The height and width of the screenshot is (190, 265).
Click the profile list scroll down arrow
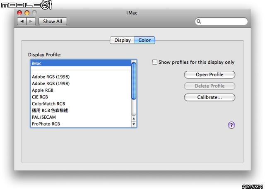point(134,124)
